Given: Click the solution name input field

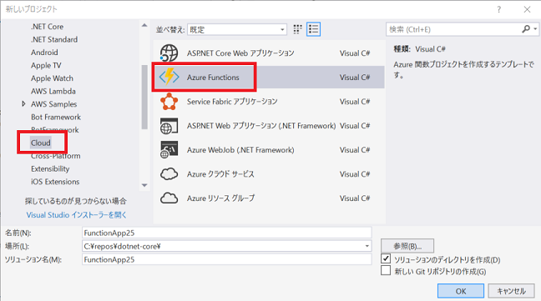Looking at the screenshot, I should pos(227,259).
